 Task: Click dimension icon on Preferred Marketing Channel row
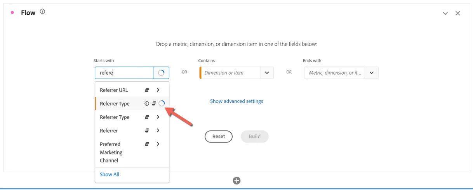click(x=147, y=144)
